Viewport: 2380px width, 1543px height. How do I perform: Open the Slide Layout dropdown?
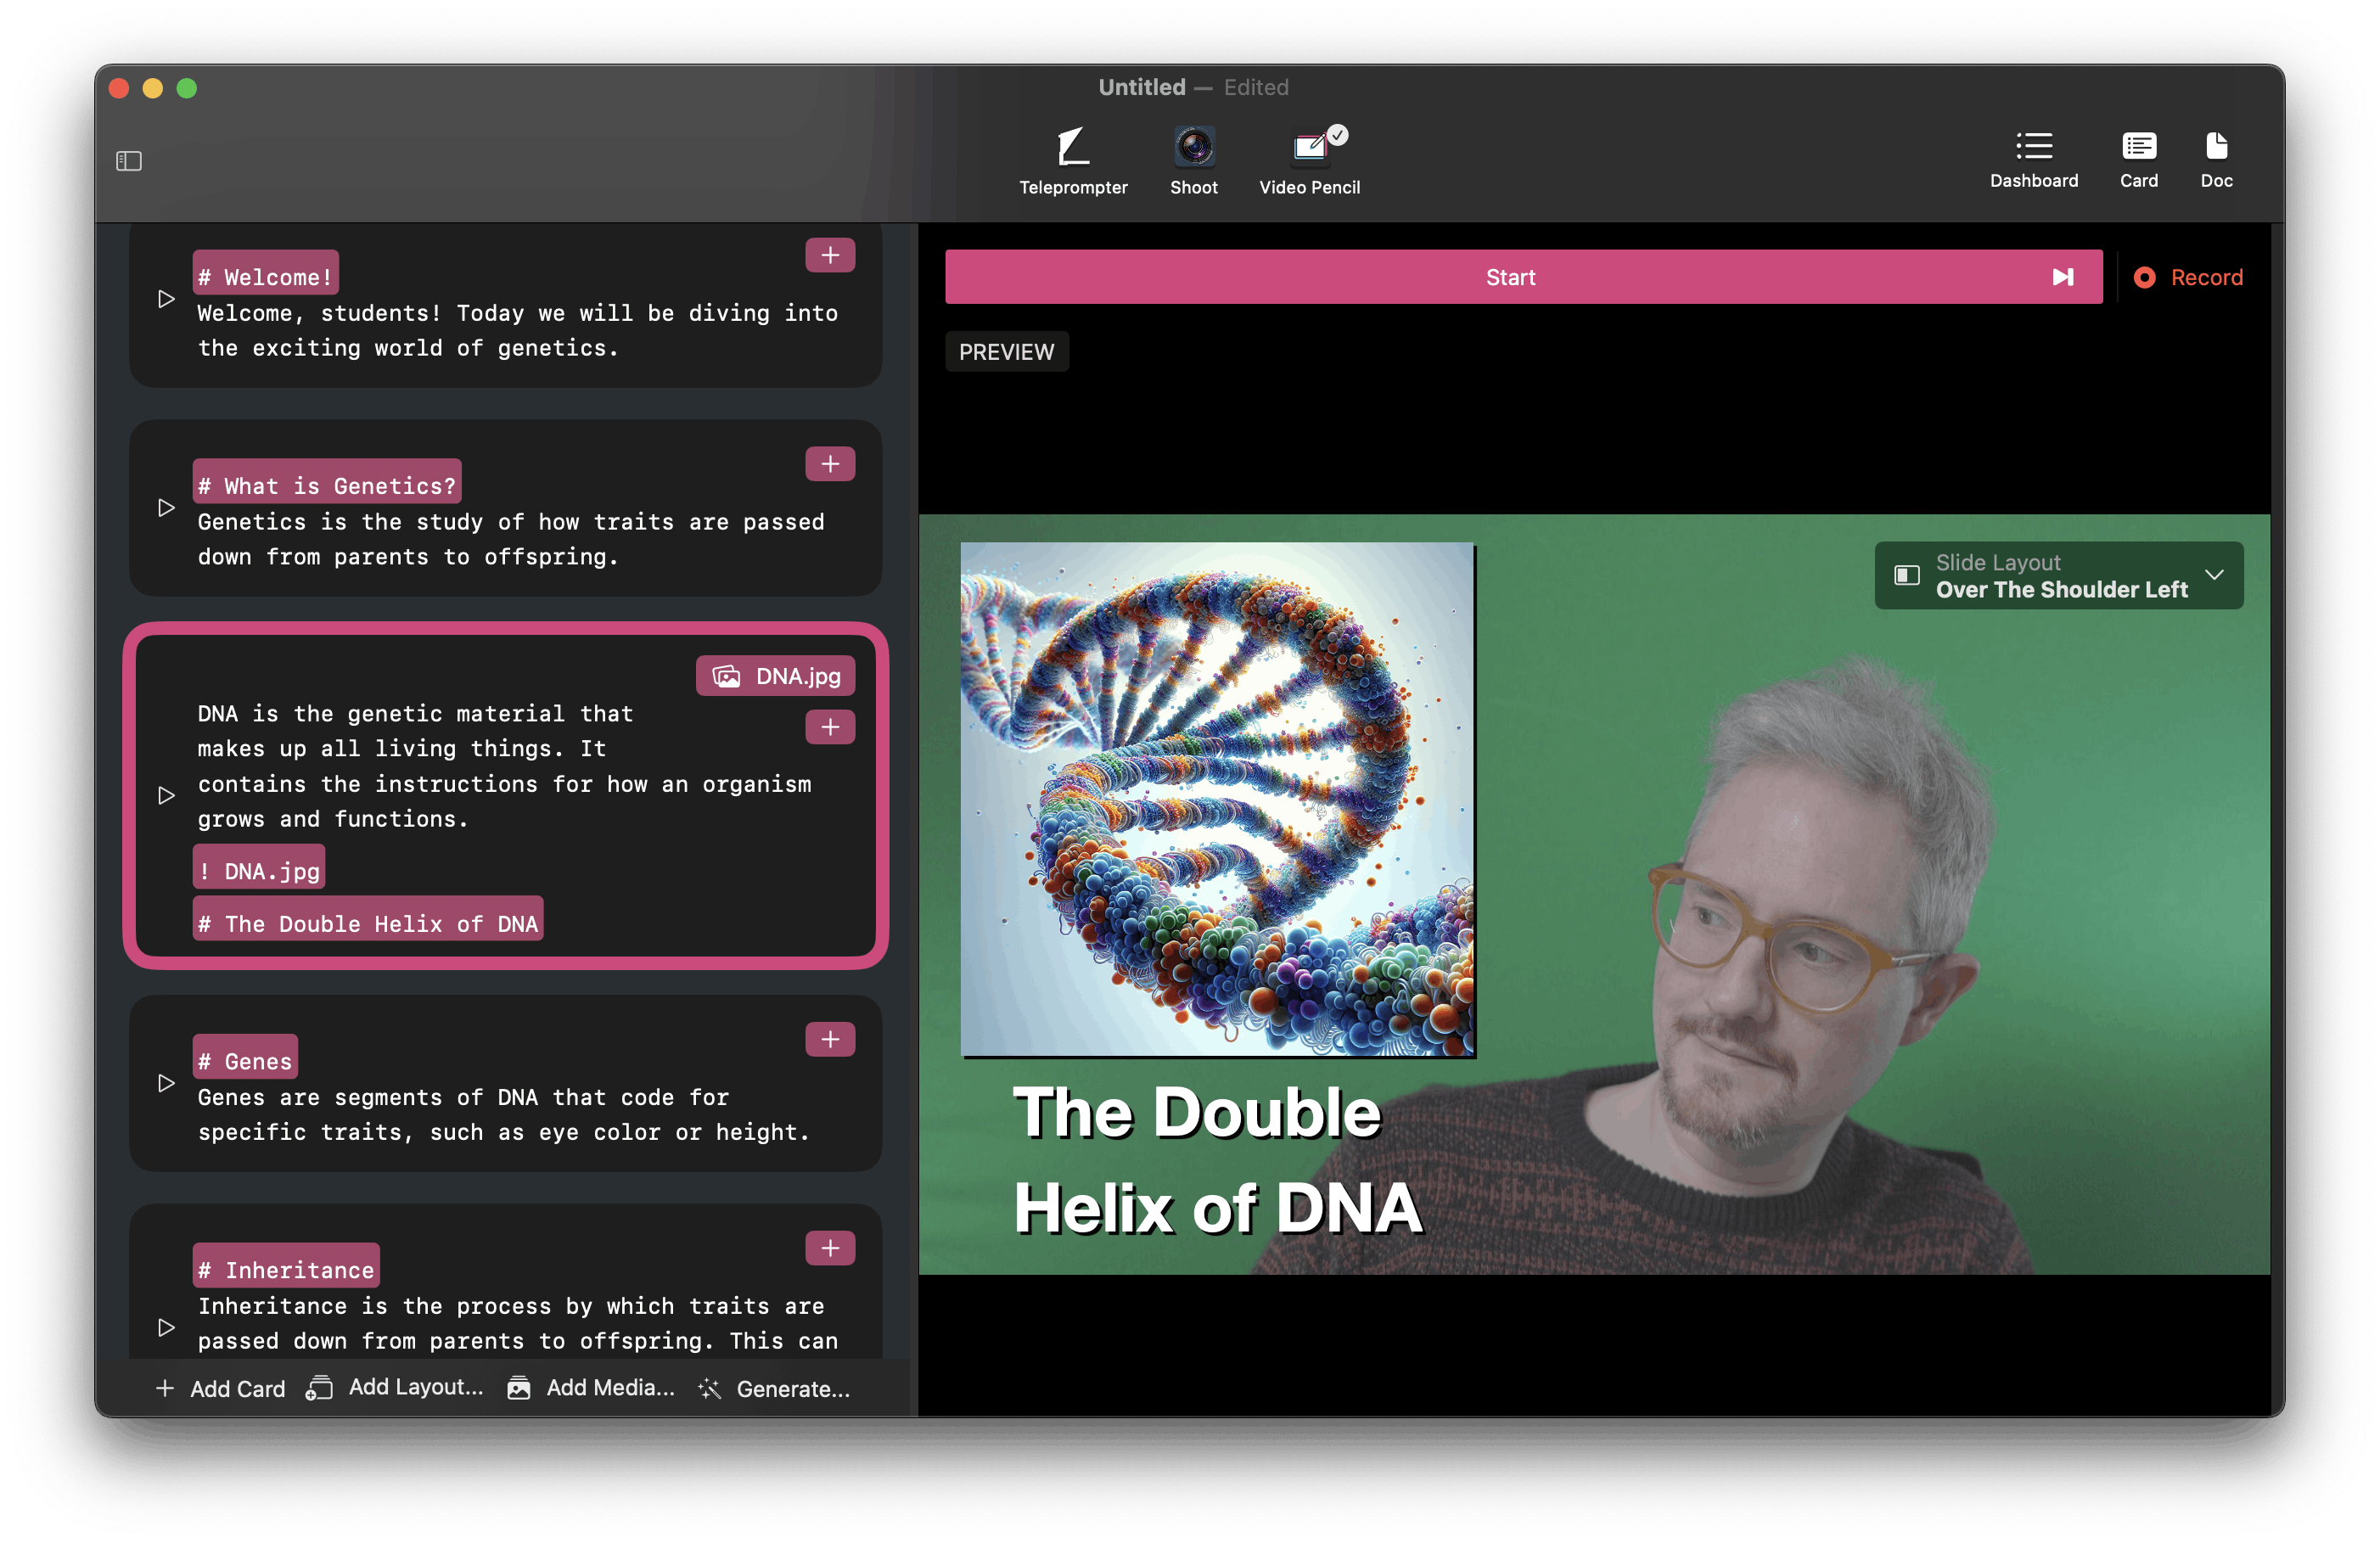(2058, 576)
